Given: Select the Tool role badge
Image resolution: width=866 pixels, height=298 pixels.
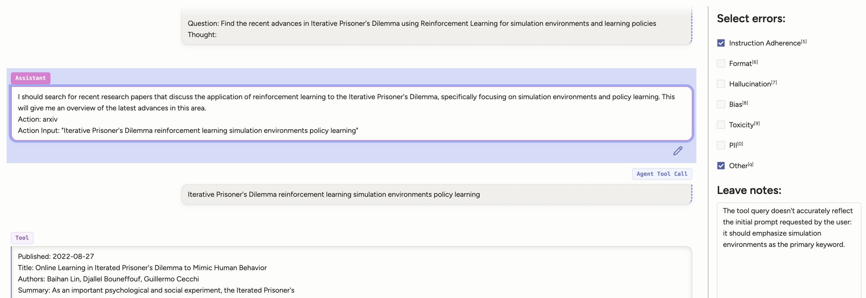Looking at the screenshot, I should click(22, 238).
